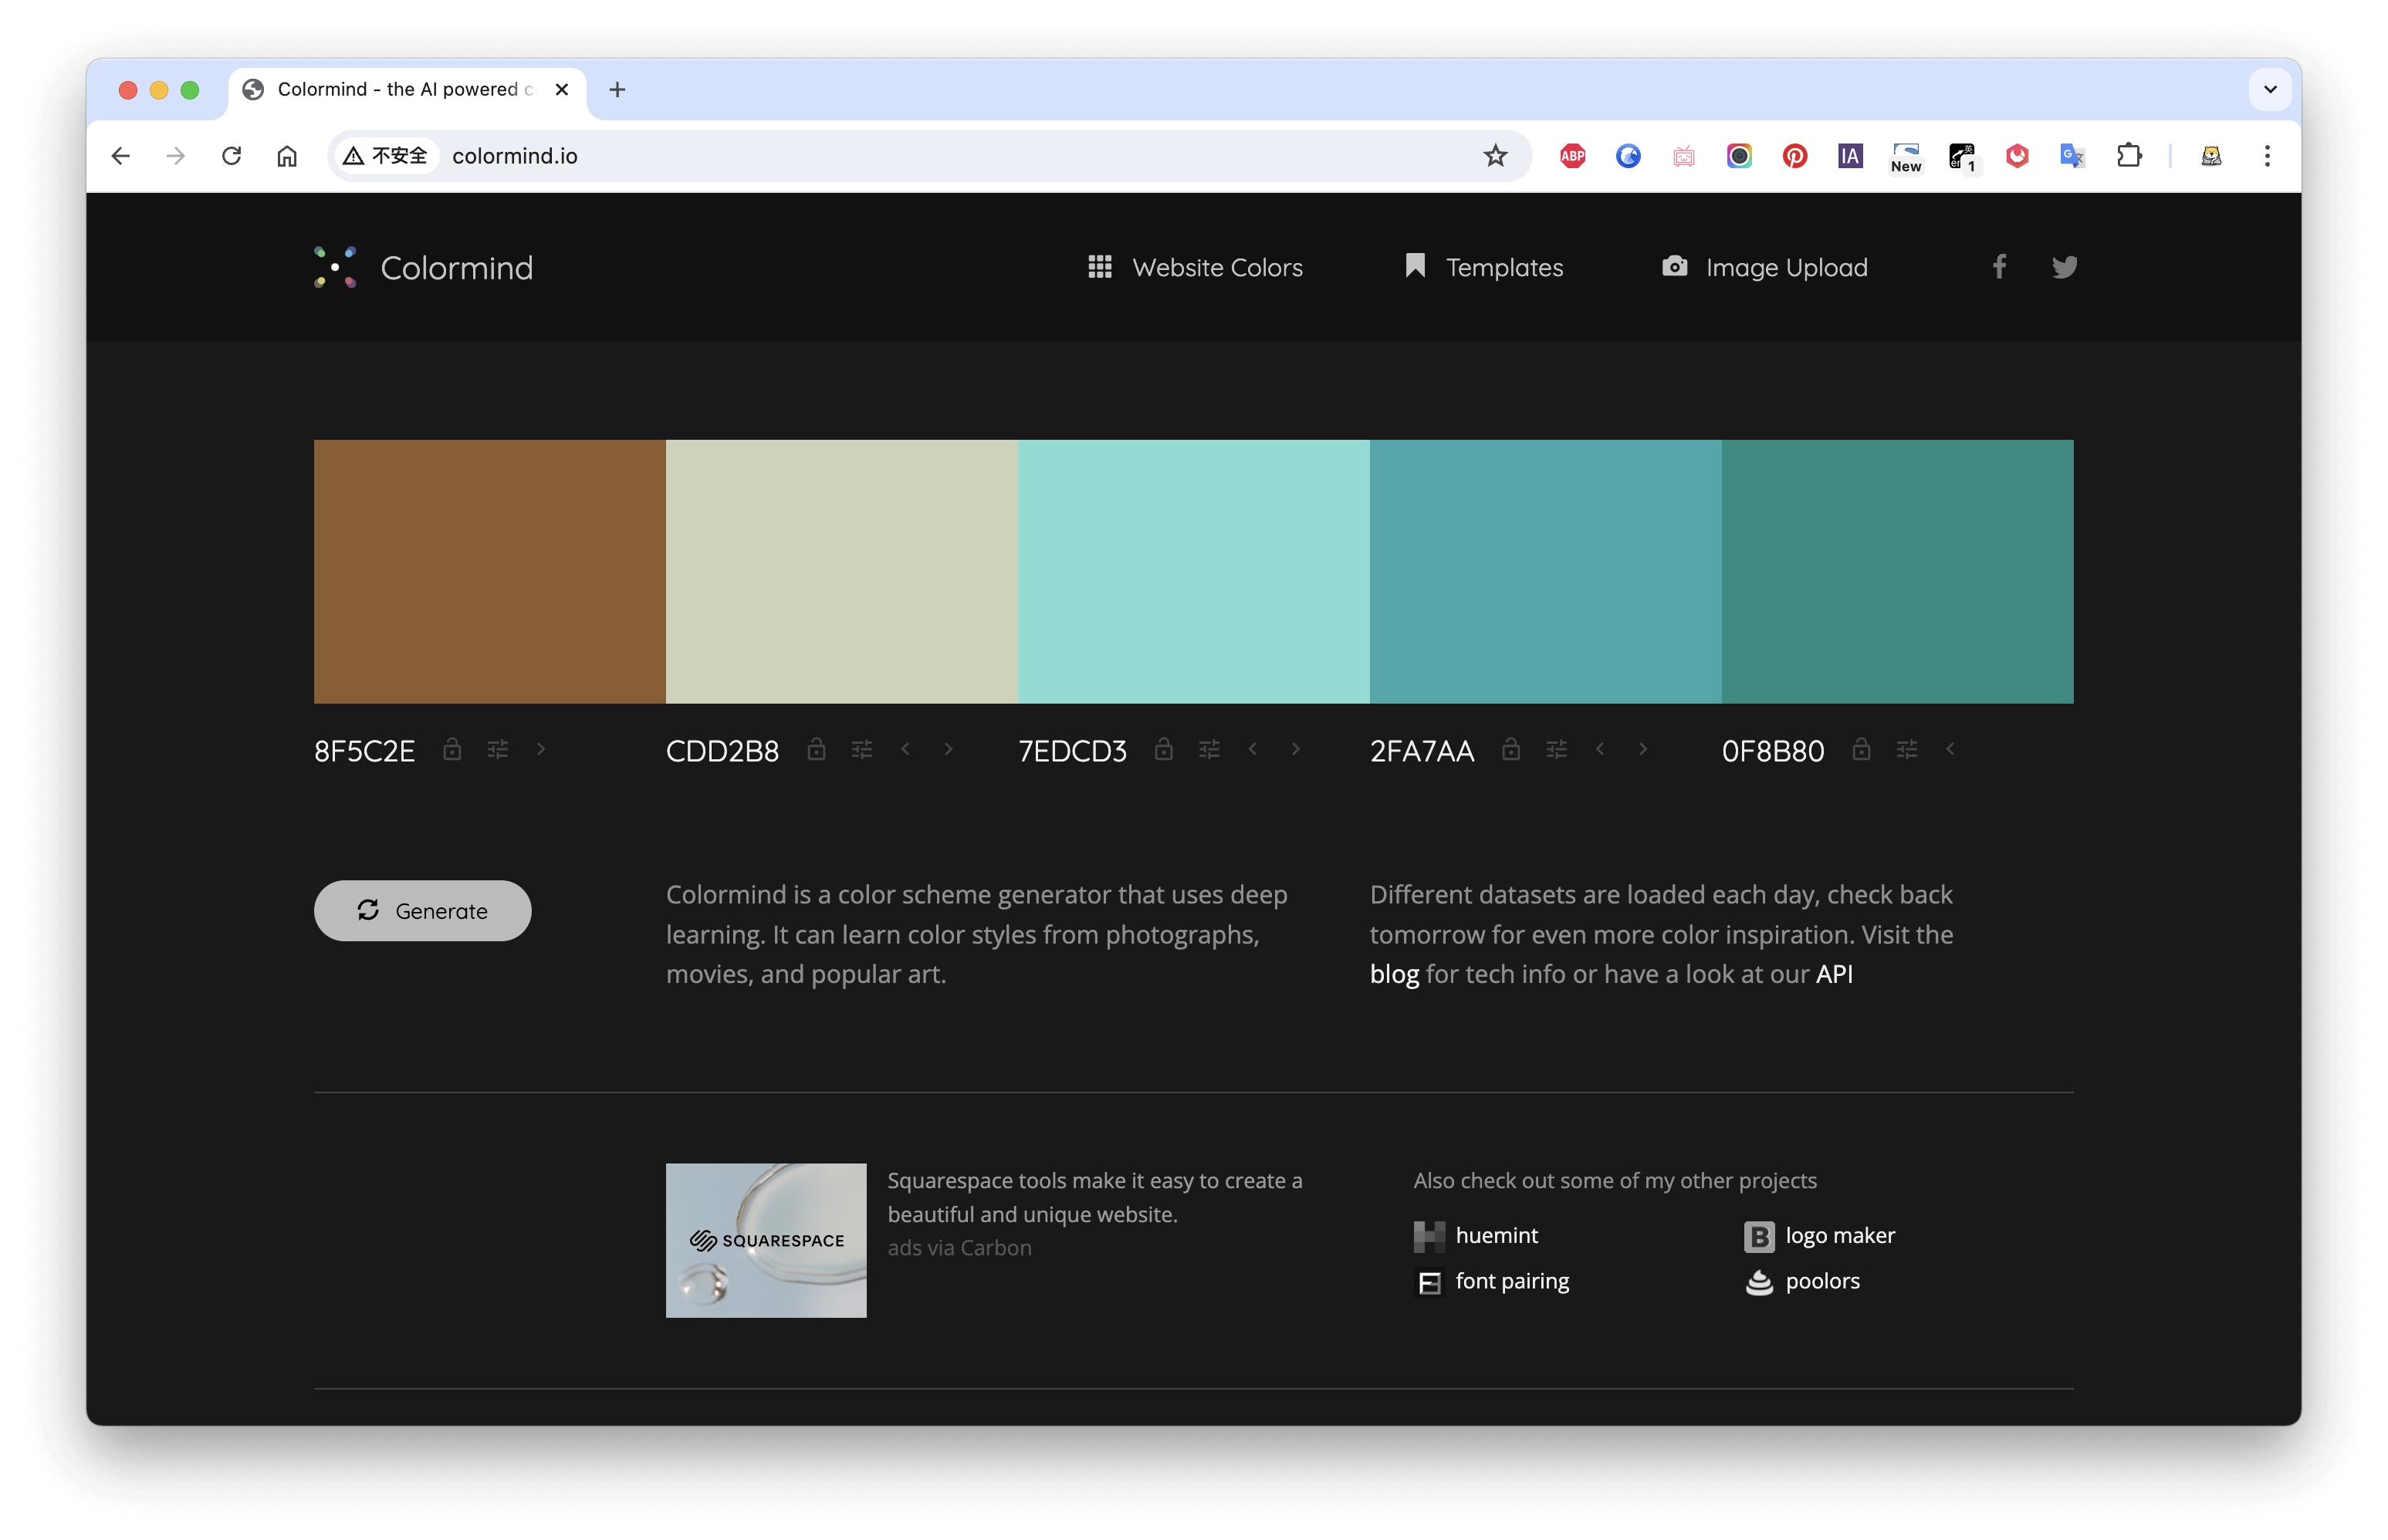
Task: Open the API link
Action: click(1834, 974)
